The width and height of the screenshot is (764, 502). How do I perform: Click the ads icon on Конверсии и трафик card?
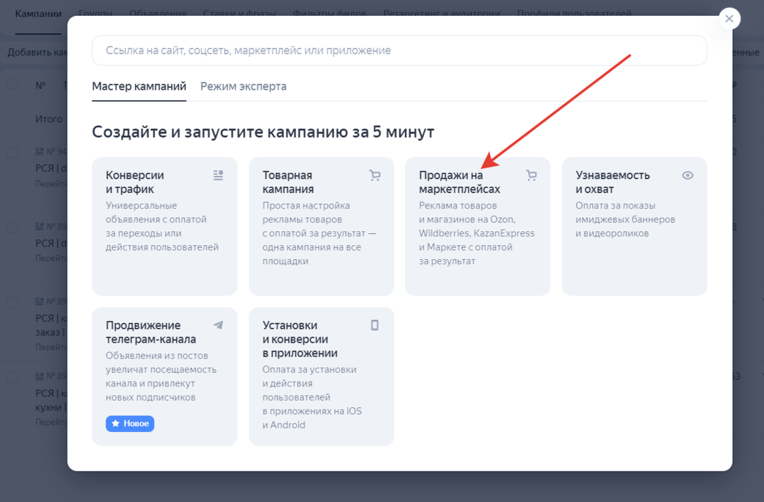(x=218, y=175)
